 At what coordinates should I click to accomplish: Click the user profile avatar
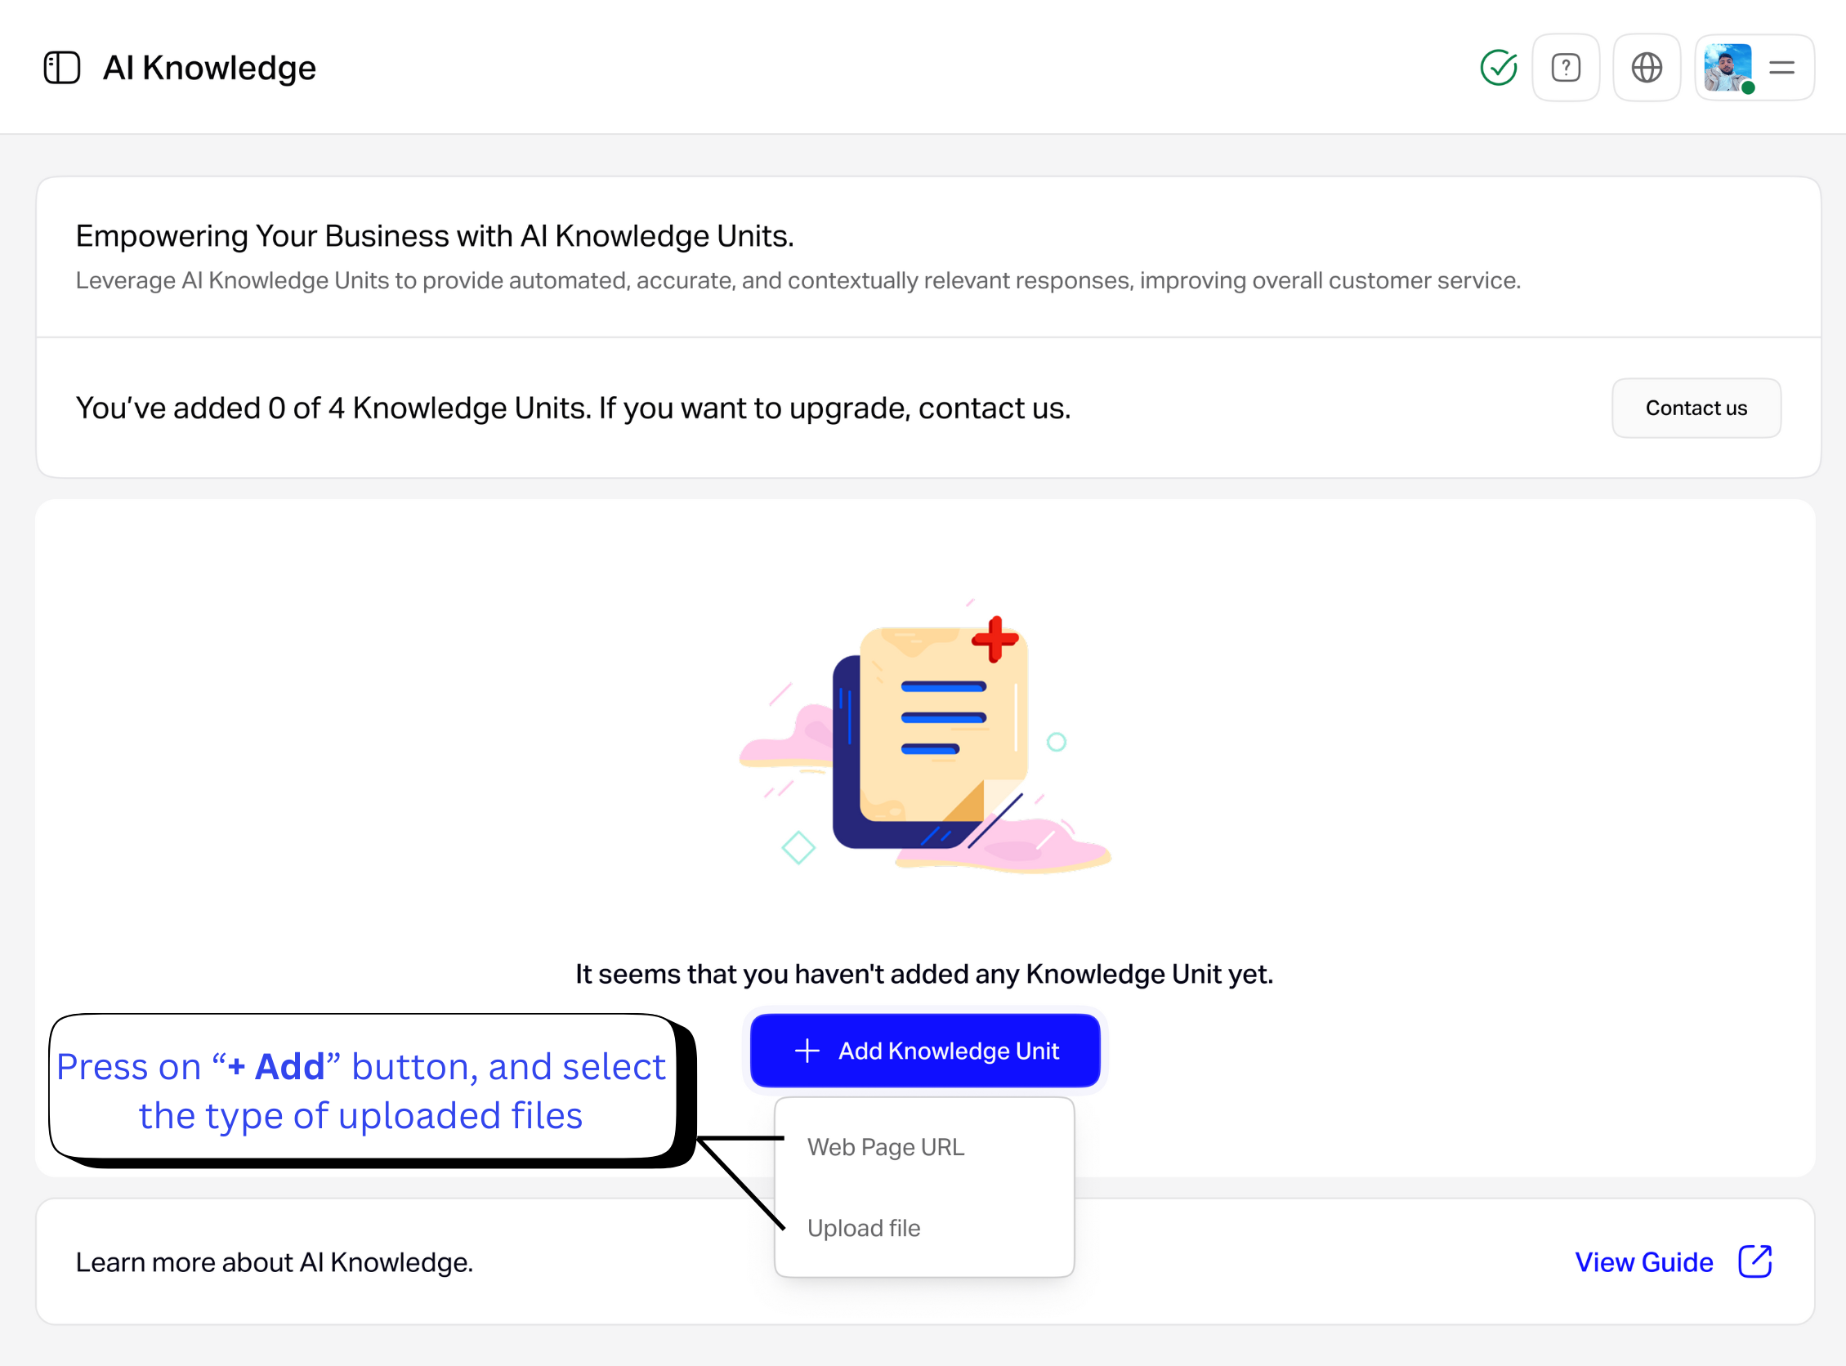point(1728,68)
